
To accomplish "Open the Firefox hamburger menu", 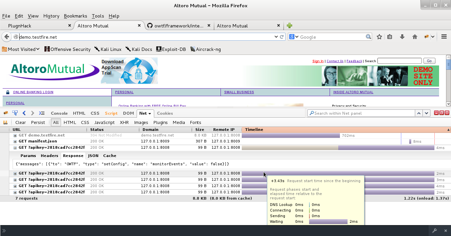I will click(x=444, y=37).
